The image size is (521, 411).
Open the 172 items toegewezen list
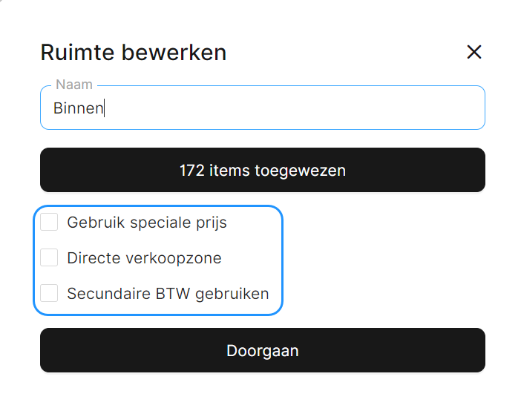262,171
